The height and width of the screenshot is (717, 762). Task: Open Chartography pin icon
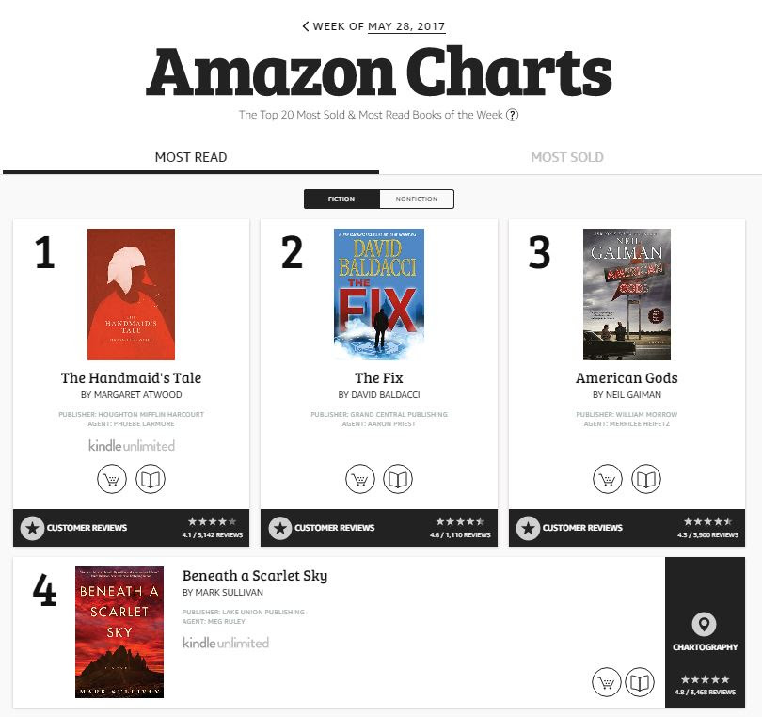(x=704, y=624)
